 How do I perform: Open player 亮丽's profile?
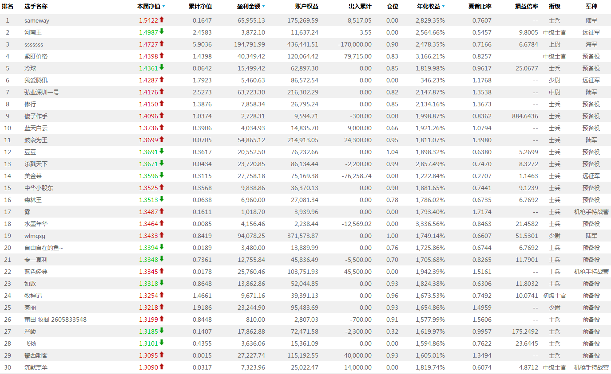[x=30, y=308]
